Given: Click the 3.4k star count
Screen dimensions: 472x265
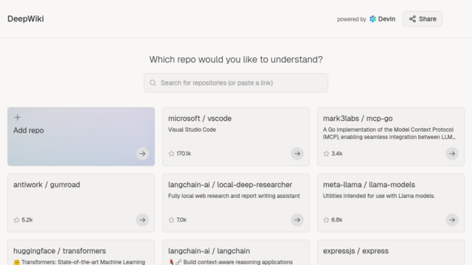Looking at the screenshot, I should click(x=337, y=154).
